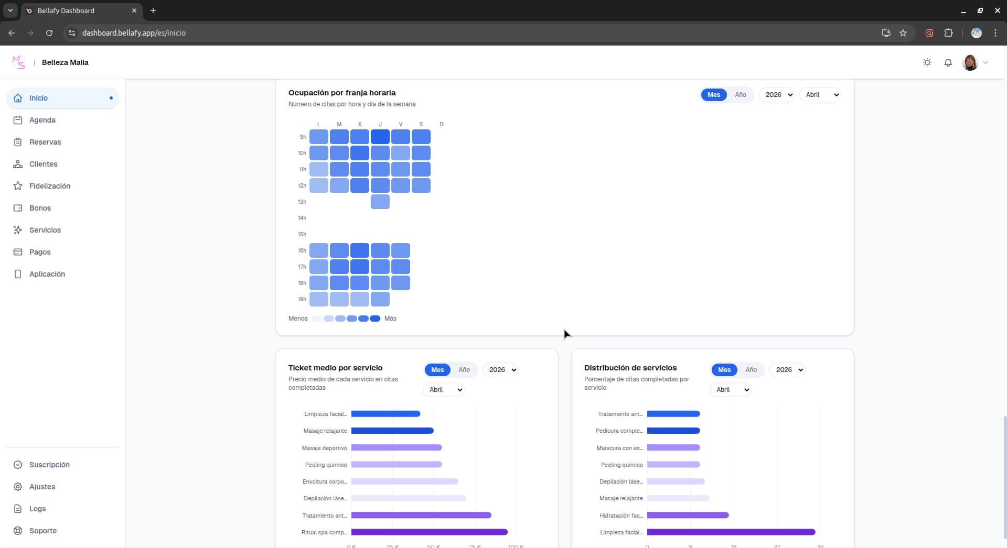1007x548 pixels.
Task: Open the Abril month selector for Ticket medio
Action: pyautogui.click(x=444, y=390)
